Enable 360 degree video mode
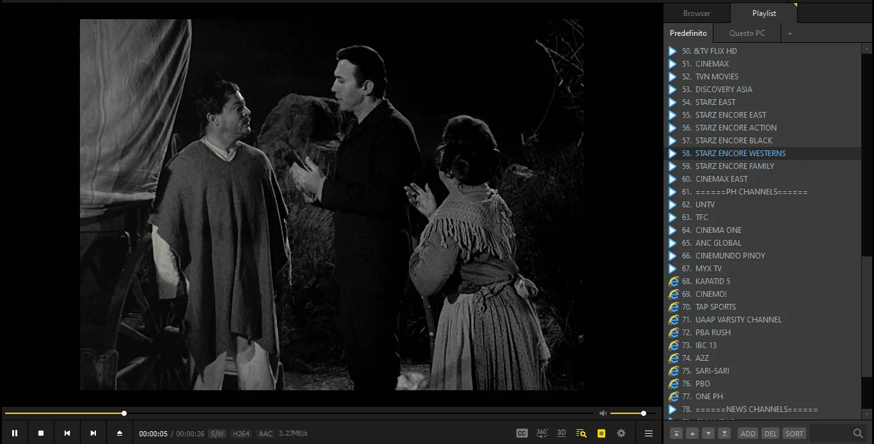The width and height of the screenshot is (874, 444). coord(542,433)
